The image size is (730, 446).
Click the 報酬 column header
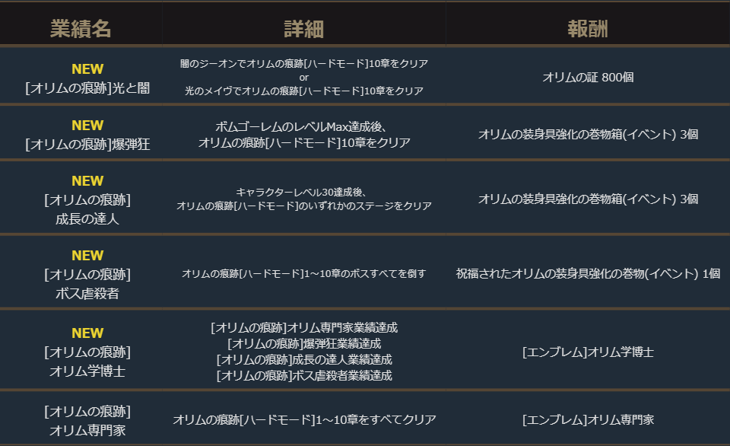pyautogui.click(x=588, y=29)
